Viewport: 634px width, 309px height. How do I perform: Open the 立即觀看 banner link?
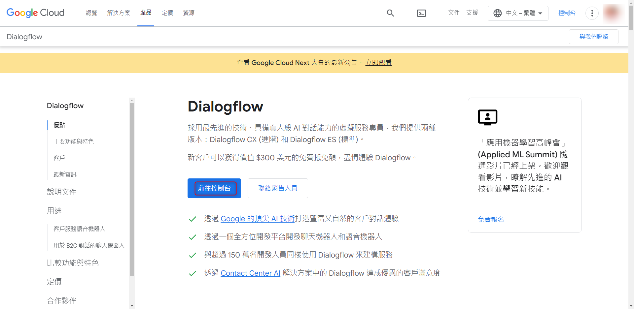tap(378, 63)
